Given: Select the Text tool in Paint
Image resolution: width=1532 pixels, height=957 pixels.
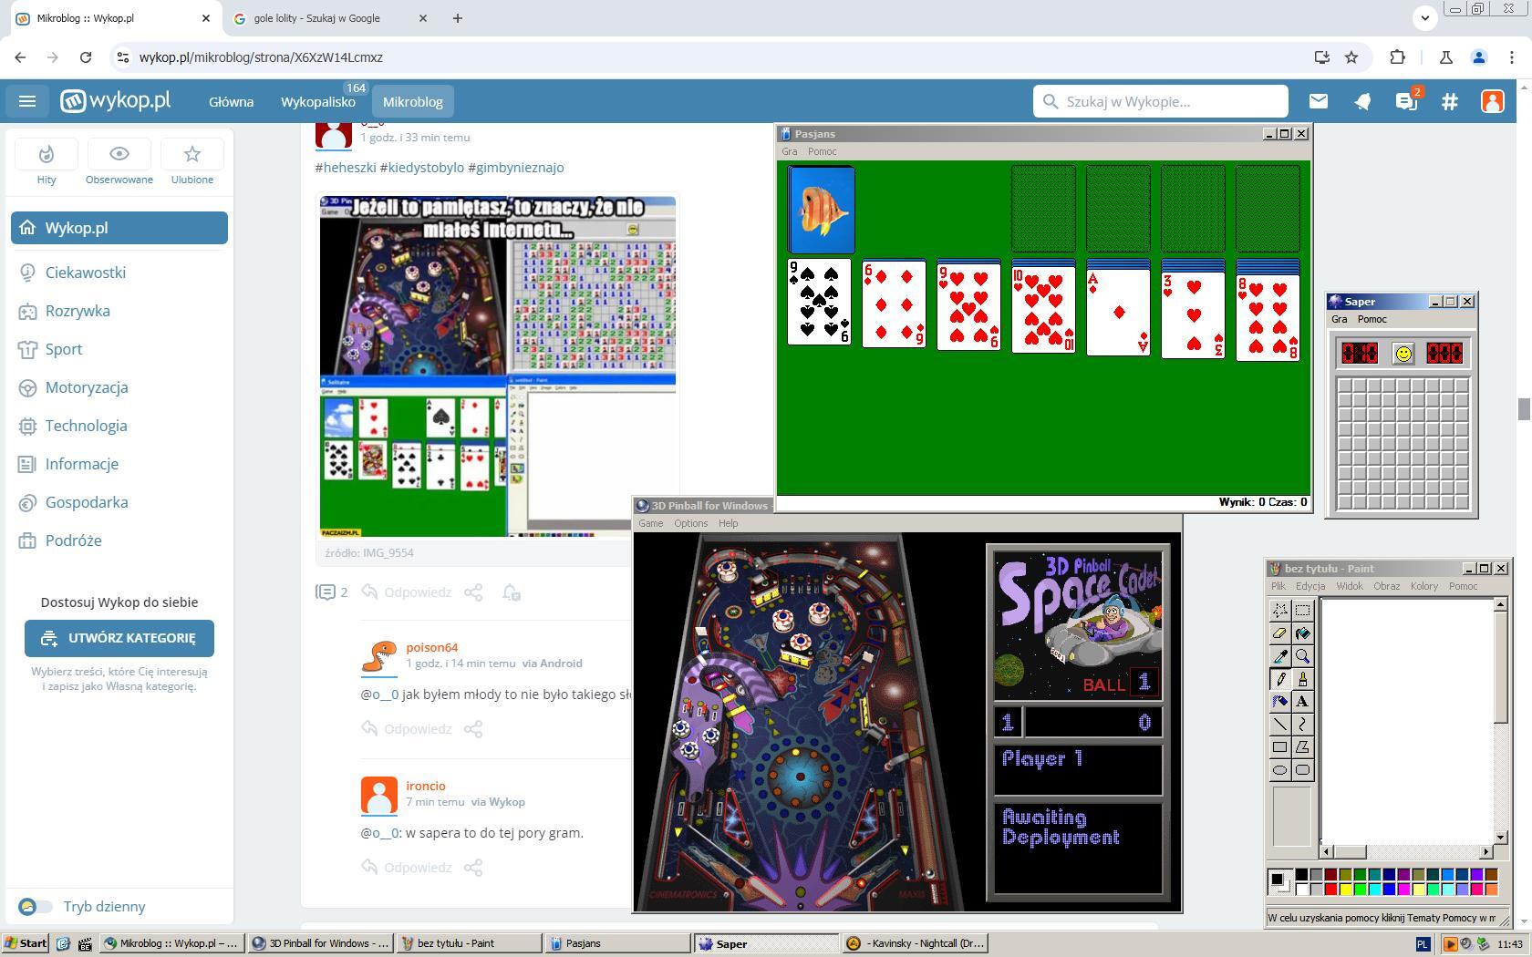Looking at the screenshot, I should pyautogui.click(x=1302, y=702).
